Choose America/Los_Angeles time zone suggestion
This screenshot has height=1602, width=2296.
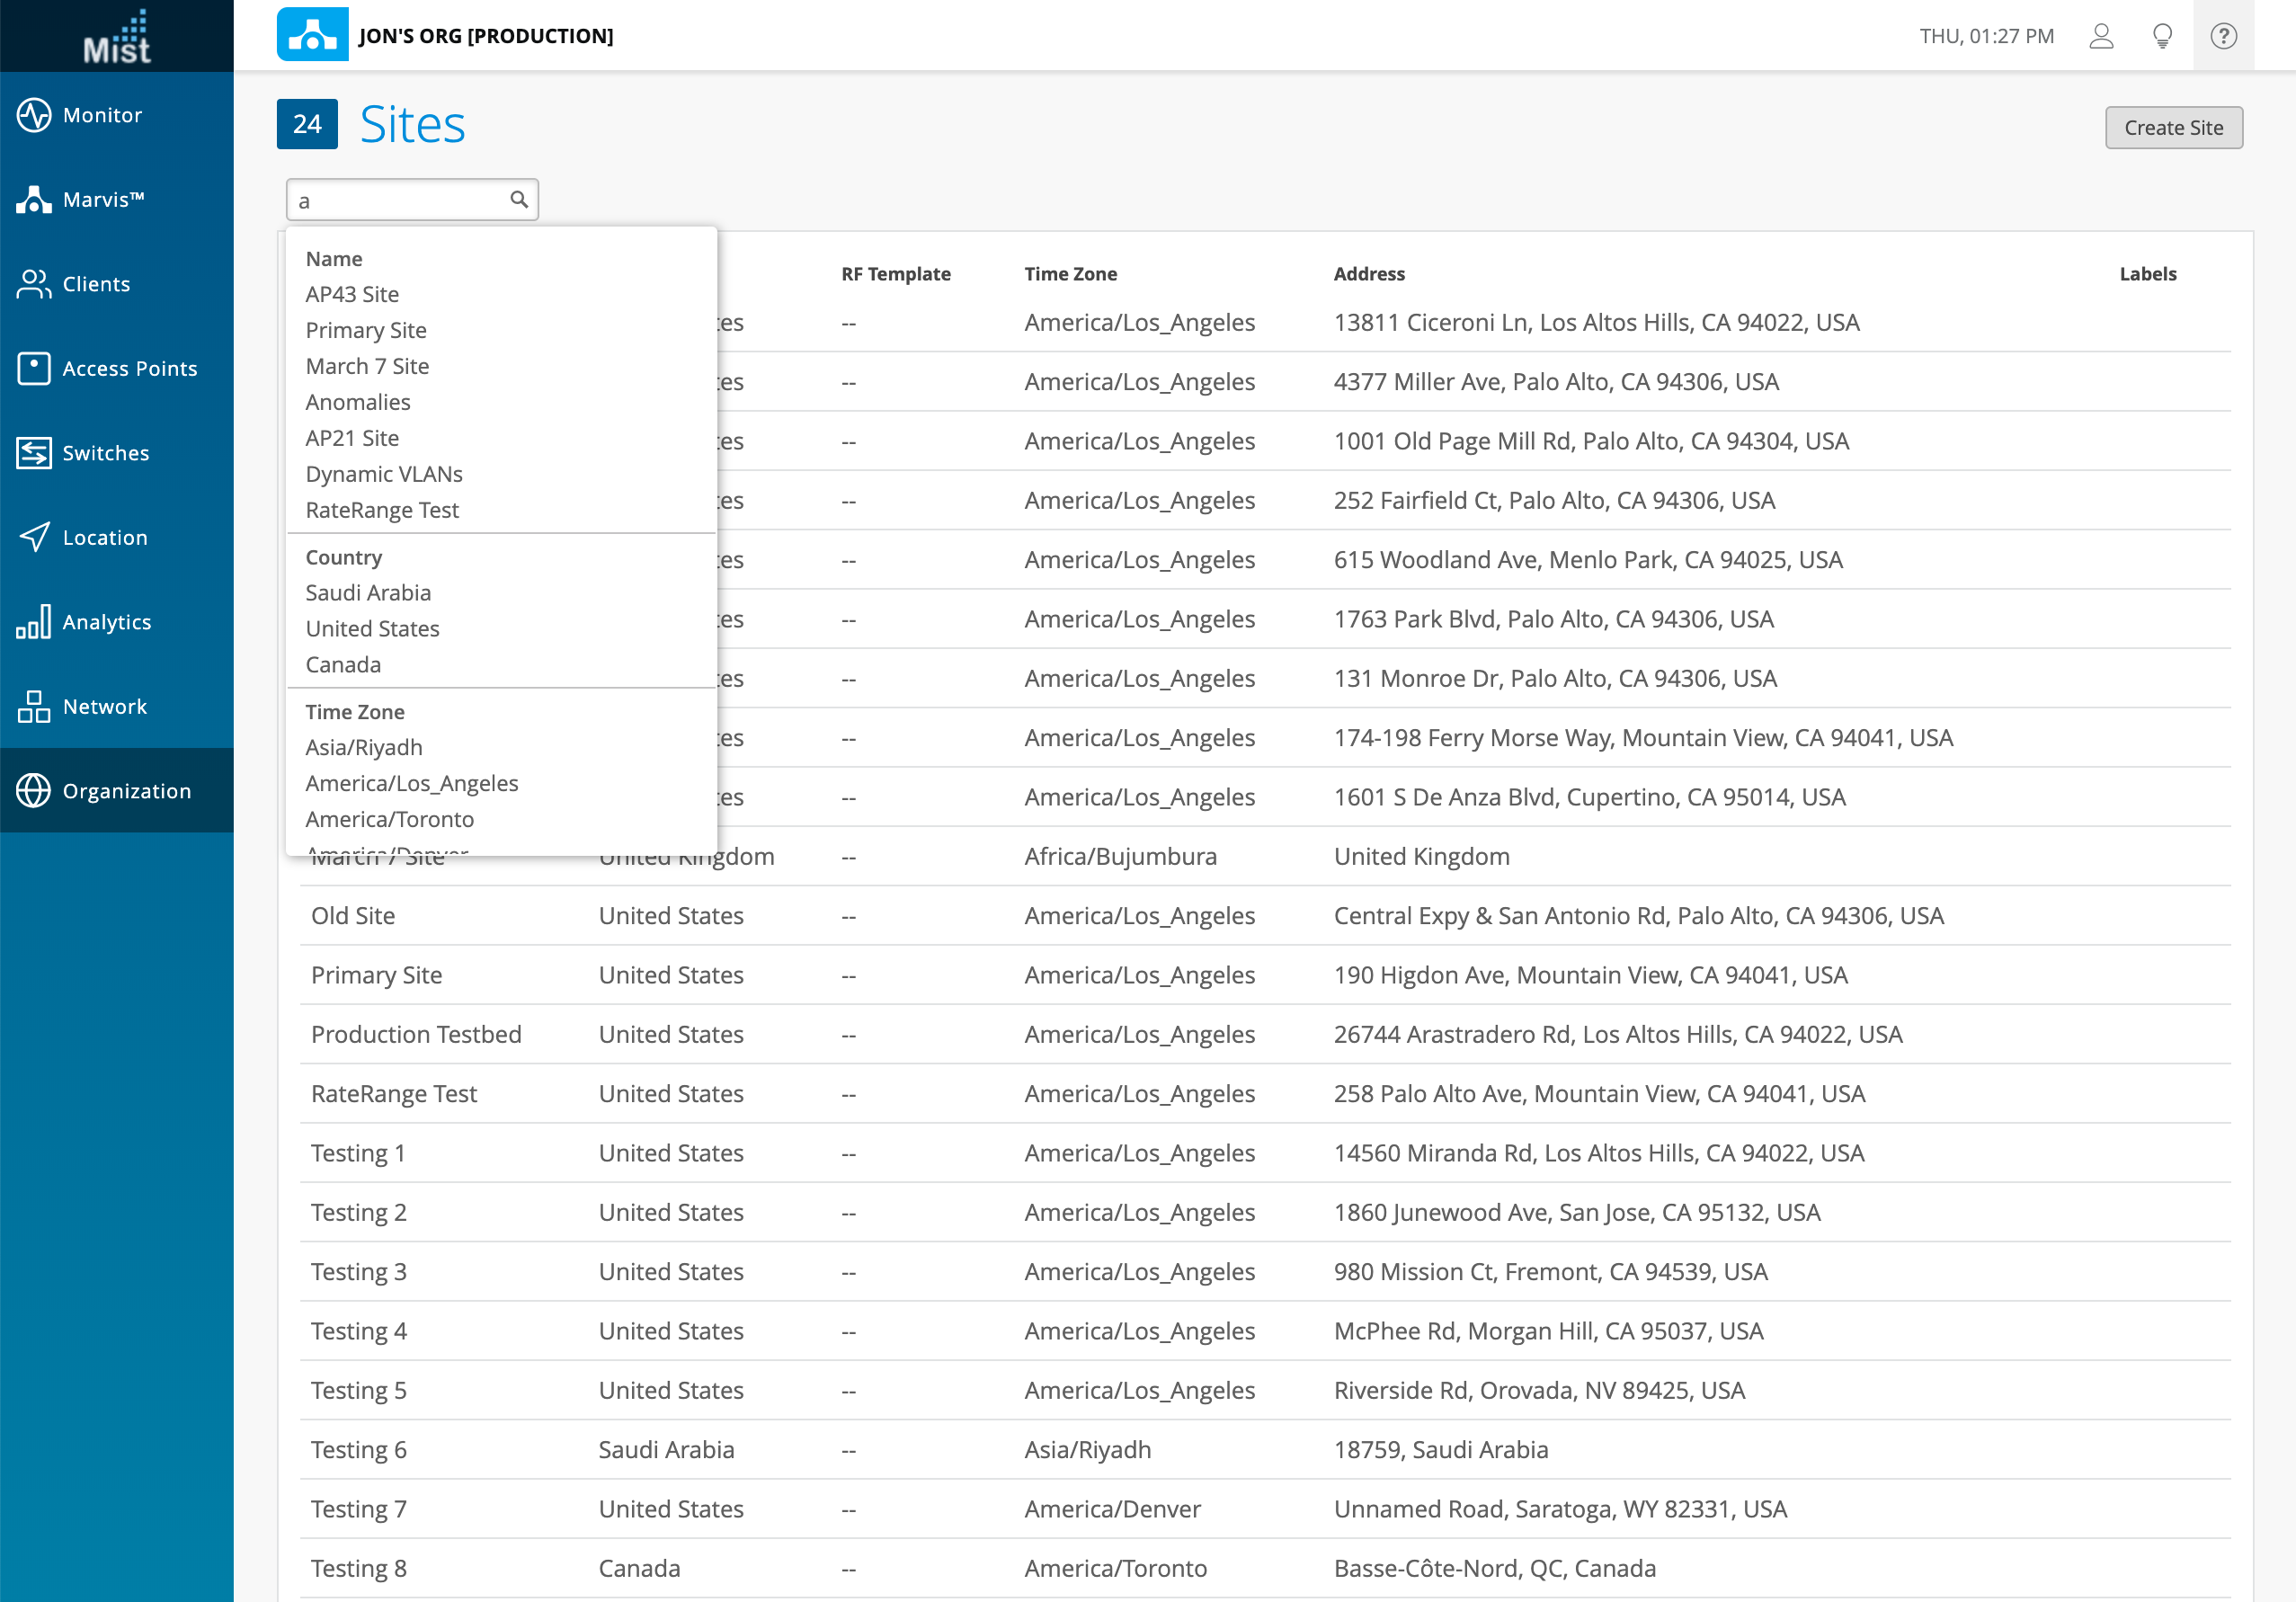(412, 783)
